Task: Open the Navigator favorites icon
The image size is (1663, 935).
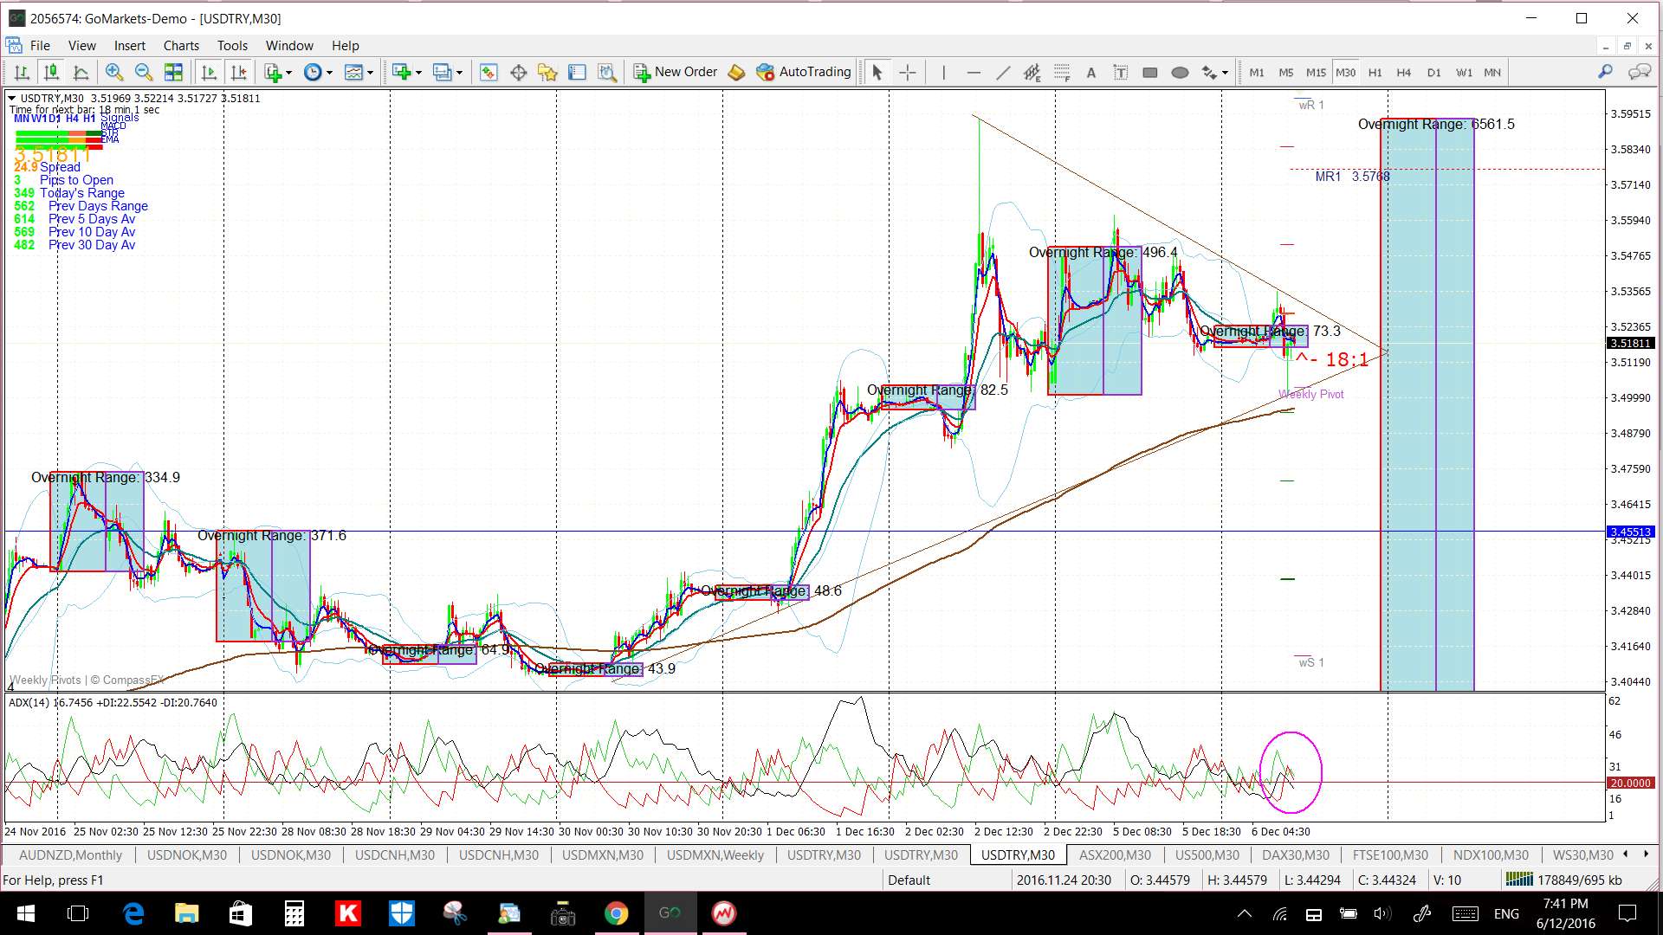Action: 547,73
